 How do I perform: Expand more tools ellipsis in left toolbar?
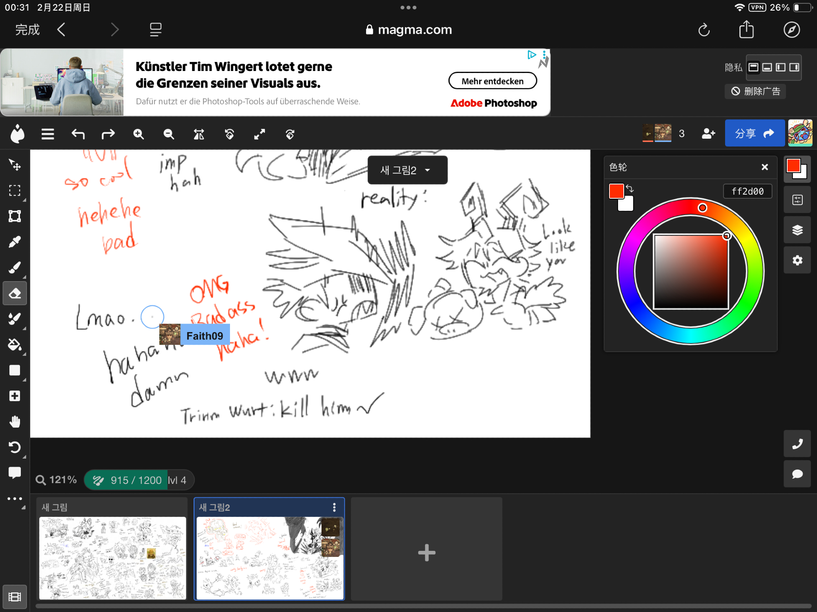click(15, 499)
